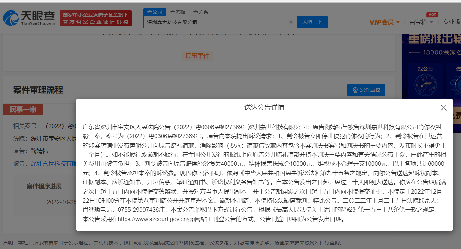
Task: Click the 案件程序进展 label
Action: (x=44, y=186)
